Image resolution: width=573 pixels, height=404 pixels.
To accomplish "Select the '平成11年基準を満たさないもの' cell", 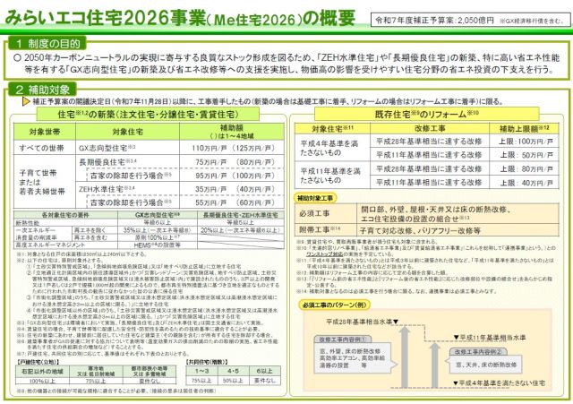I will pyautogui.click(x=330, y=176).
